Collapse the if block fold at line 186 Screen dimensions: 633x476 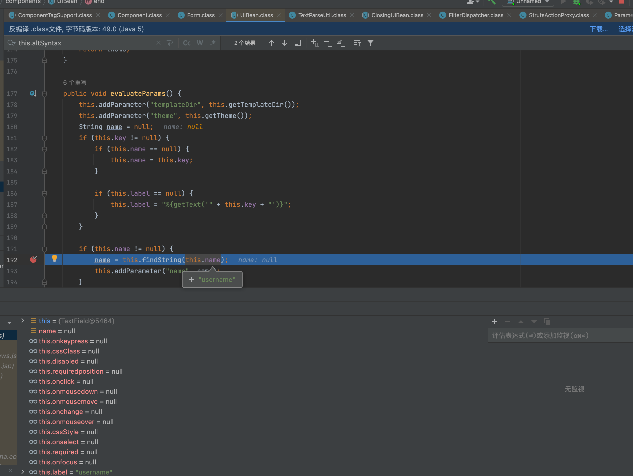click(x=44, y=194)
